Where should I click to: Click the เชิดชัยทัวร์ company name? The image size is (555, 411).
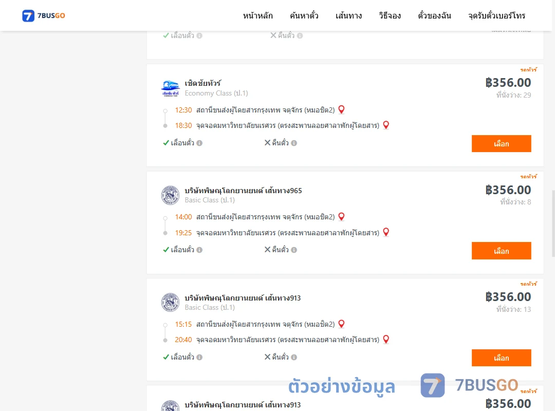(203, 84)
